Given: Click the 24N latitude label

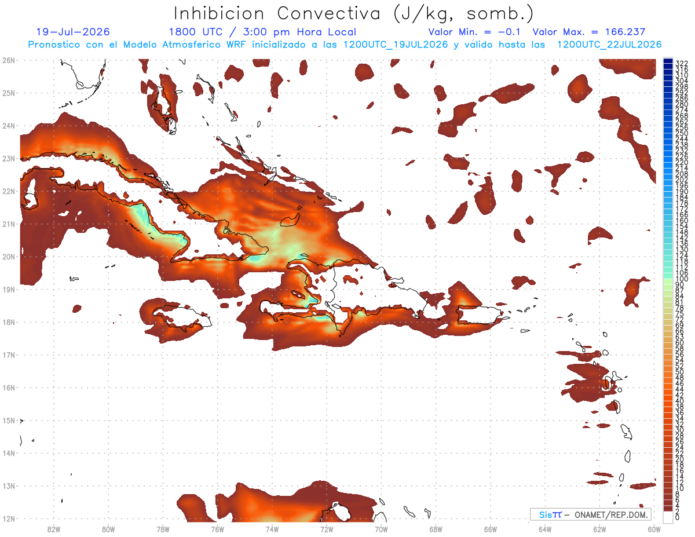Looking at the screenshot, I should click(x=9, y=125).
